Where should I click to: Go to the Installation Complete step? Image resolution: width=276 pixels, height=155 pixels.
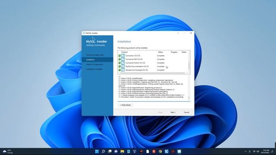(x=94, y=69)
